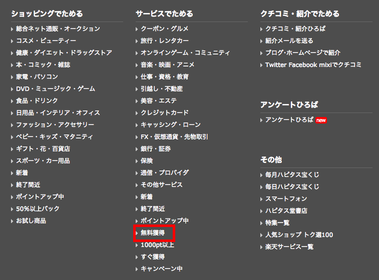Click DVD・ミュージック・ゲーム link

[x=56, y=89]
